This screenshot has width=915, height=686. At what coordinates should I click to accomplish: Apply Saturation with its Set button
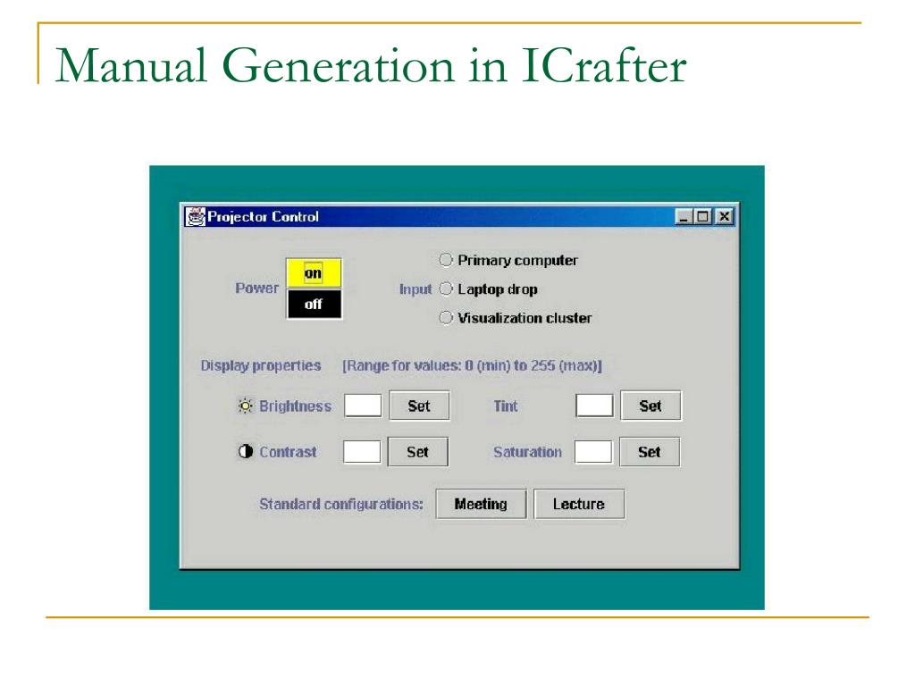tap(649, 451)
